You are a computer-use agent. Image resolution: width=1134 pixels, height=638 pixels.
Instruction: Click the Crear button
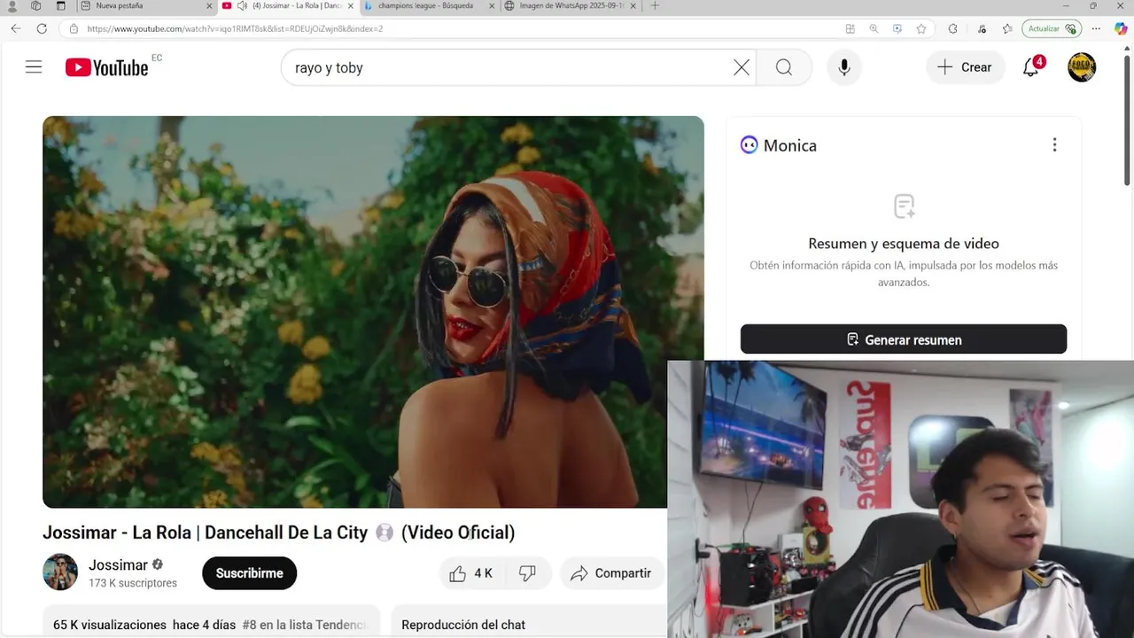tap(965, 67)
